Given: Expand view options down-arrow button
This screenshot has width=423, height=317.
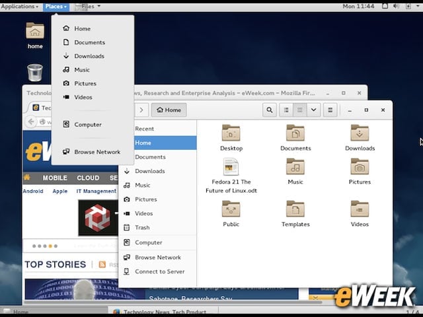Looking at the screenshot, I should pyautogui.click(x=313, y=110).
